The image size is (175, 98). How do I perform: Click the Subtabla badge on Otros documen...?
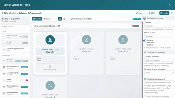click(24, 87)
